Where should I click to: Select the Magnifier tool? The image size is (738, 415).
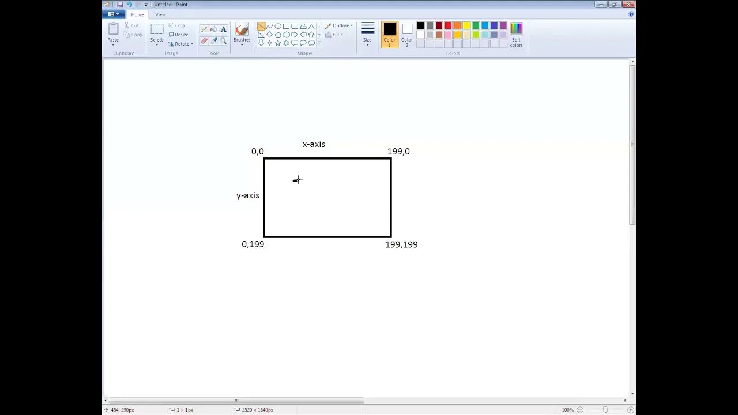[223, 41]
